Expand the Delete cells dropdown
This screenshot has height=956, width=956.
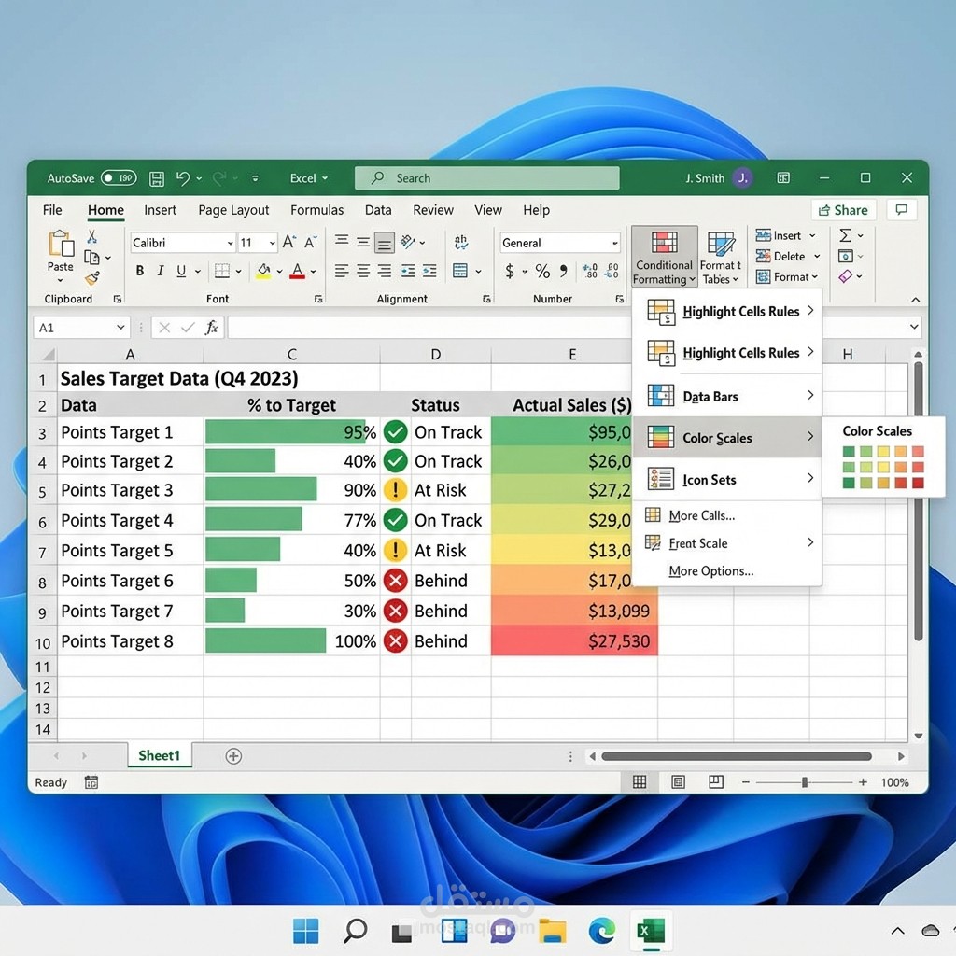point(817,256)
